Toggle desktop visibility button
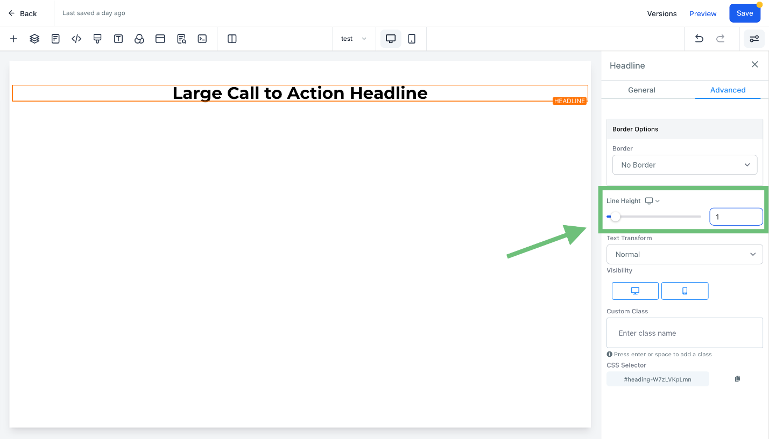The height and width of the screenshot is (439, 769). [x=635, y=291]
